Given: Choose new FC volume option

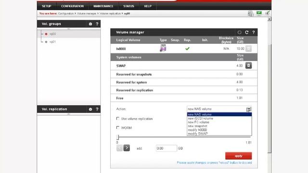Looking at the screenshot, I should [219, 122].
